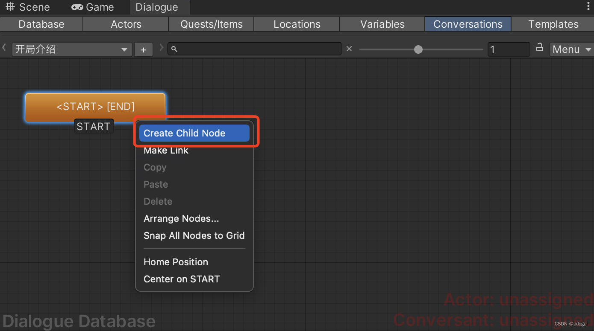
Task: Click the Game tab controller icon
Action: 77,6
